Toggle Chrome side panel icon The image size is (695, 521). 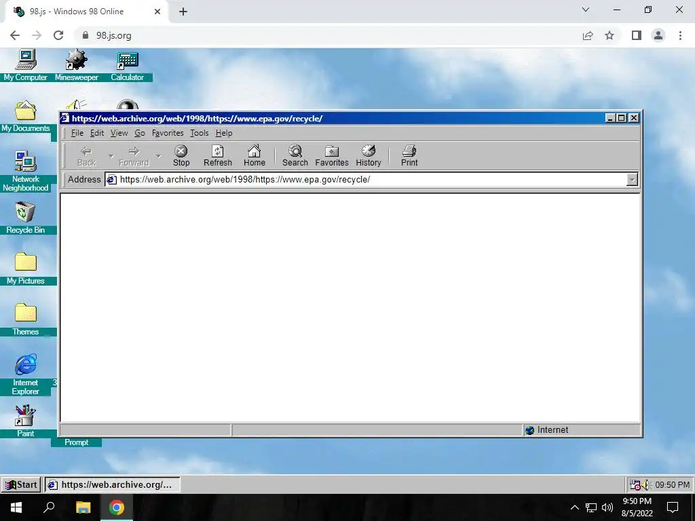637,35
